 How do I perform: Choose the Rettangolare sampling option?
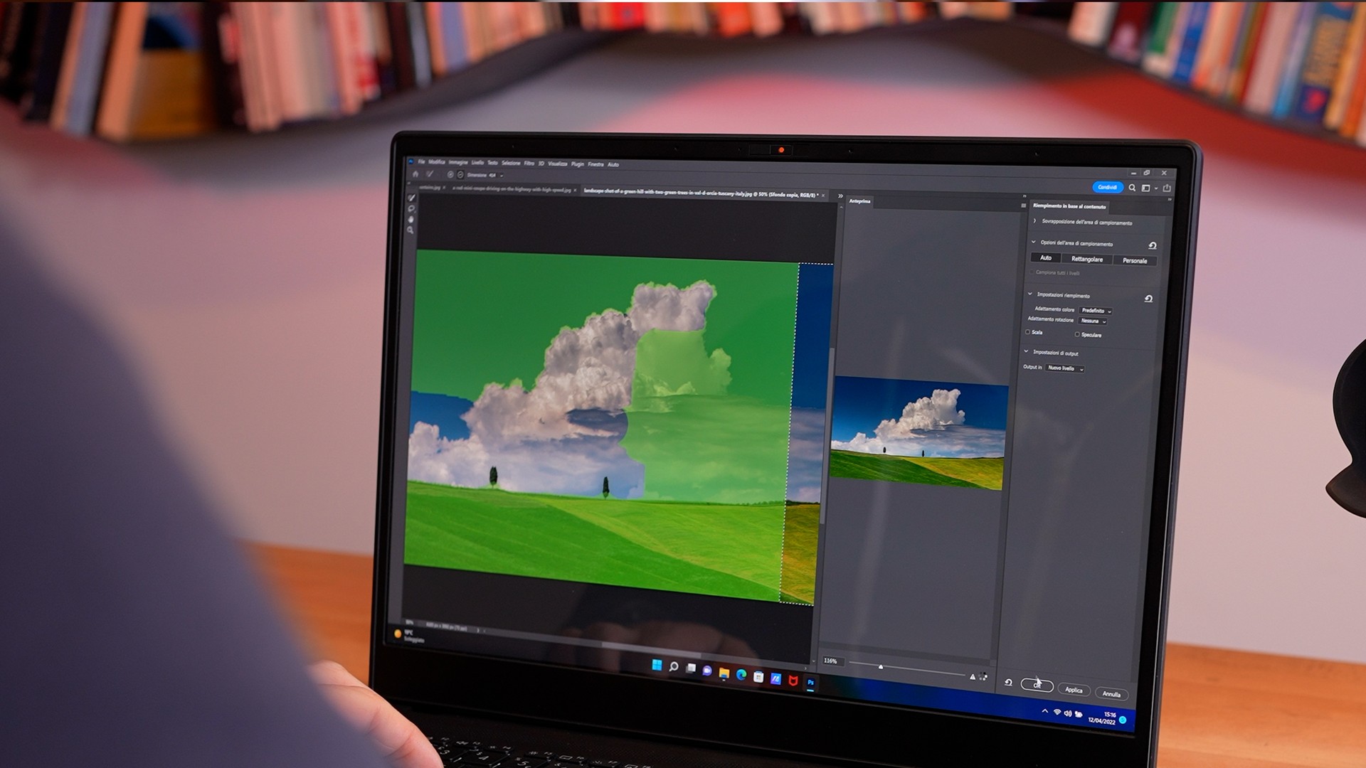point(1087,259)
